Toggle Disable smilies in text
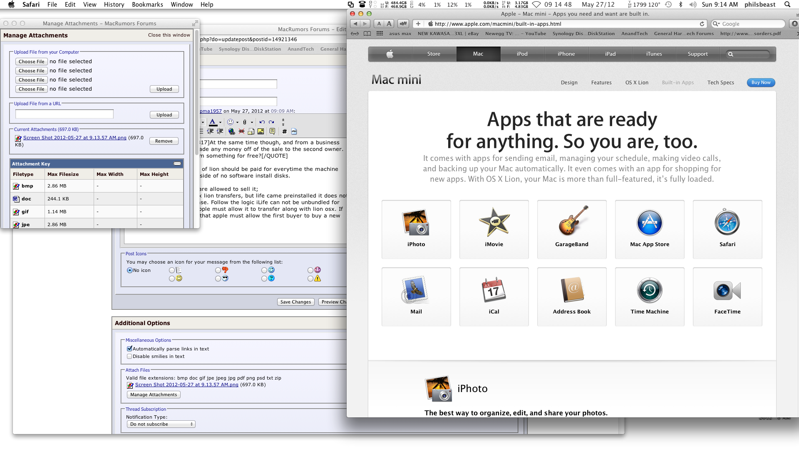The width and height of the screenshot is (799, 449). pyautogui.click(x=129, y=356)
